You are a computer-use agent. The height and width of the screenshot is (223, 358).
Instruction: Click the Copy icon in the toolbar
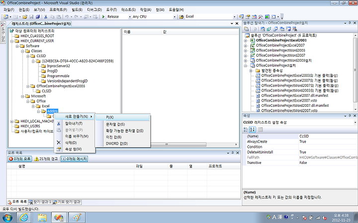(52, 17)
